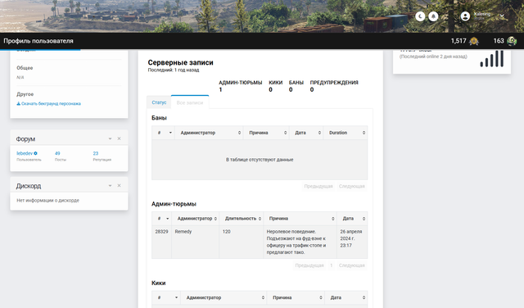Expand the account dropdown chevron

click(x=502, y=16)
